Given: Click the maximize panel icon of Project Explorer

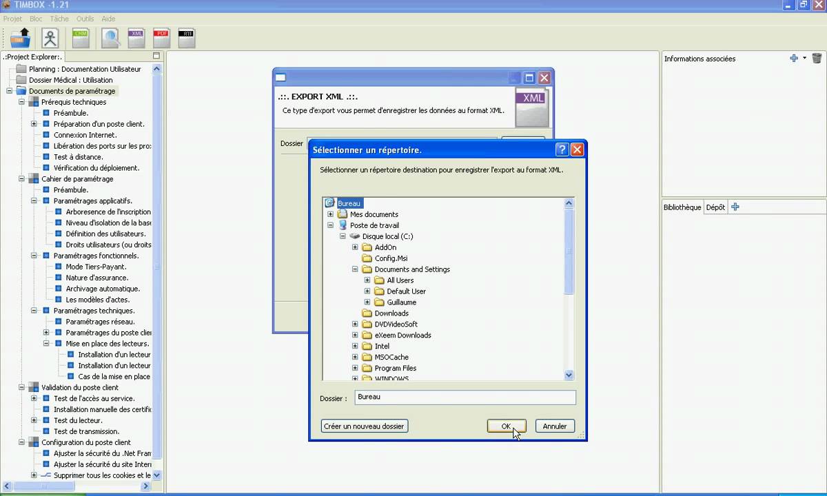Looking at the screenshot, I should tap(156, 56).
